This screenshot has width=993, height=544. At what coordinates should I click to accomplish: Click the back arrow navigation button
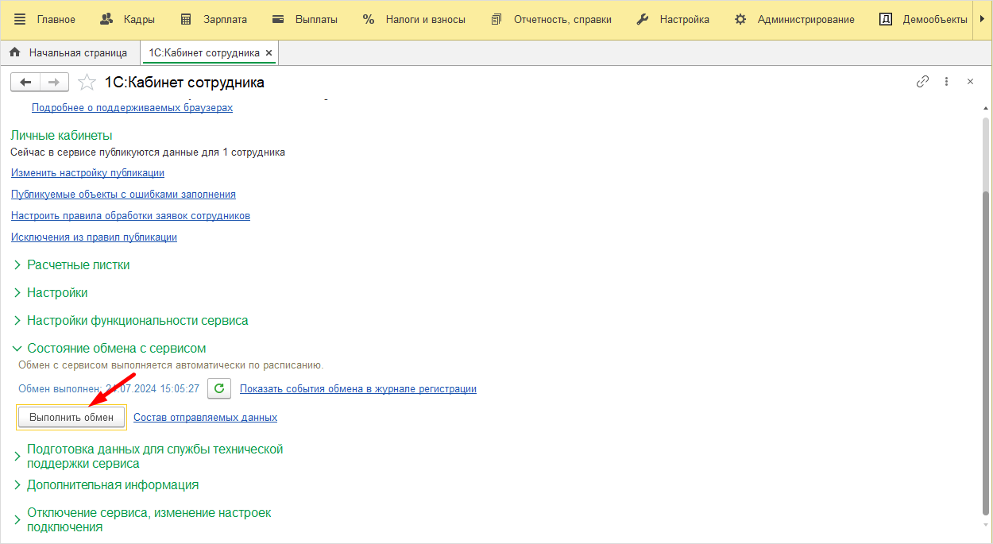(25, 83)
